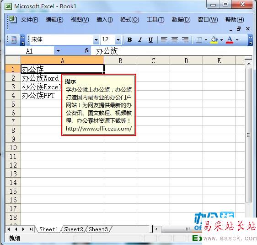This screenshot has width=257, height=245.
Task: Minimize the workbook document window
Action: pos(231,30)
